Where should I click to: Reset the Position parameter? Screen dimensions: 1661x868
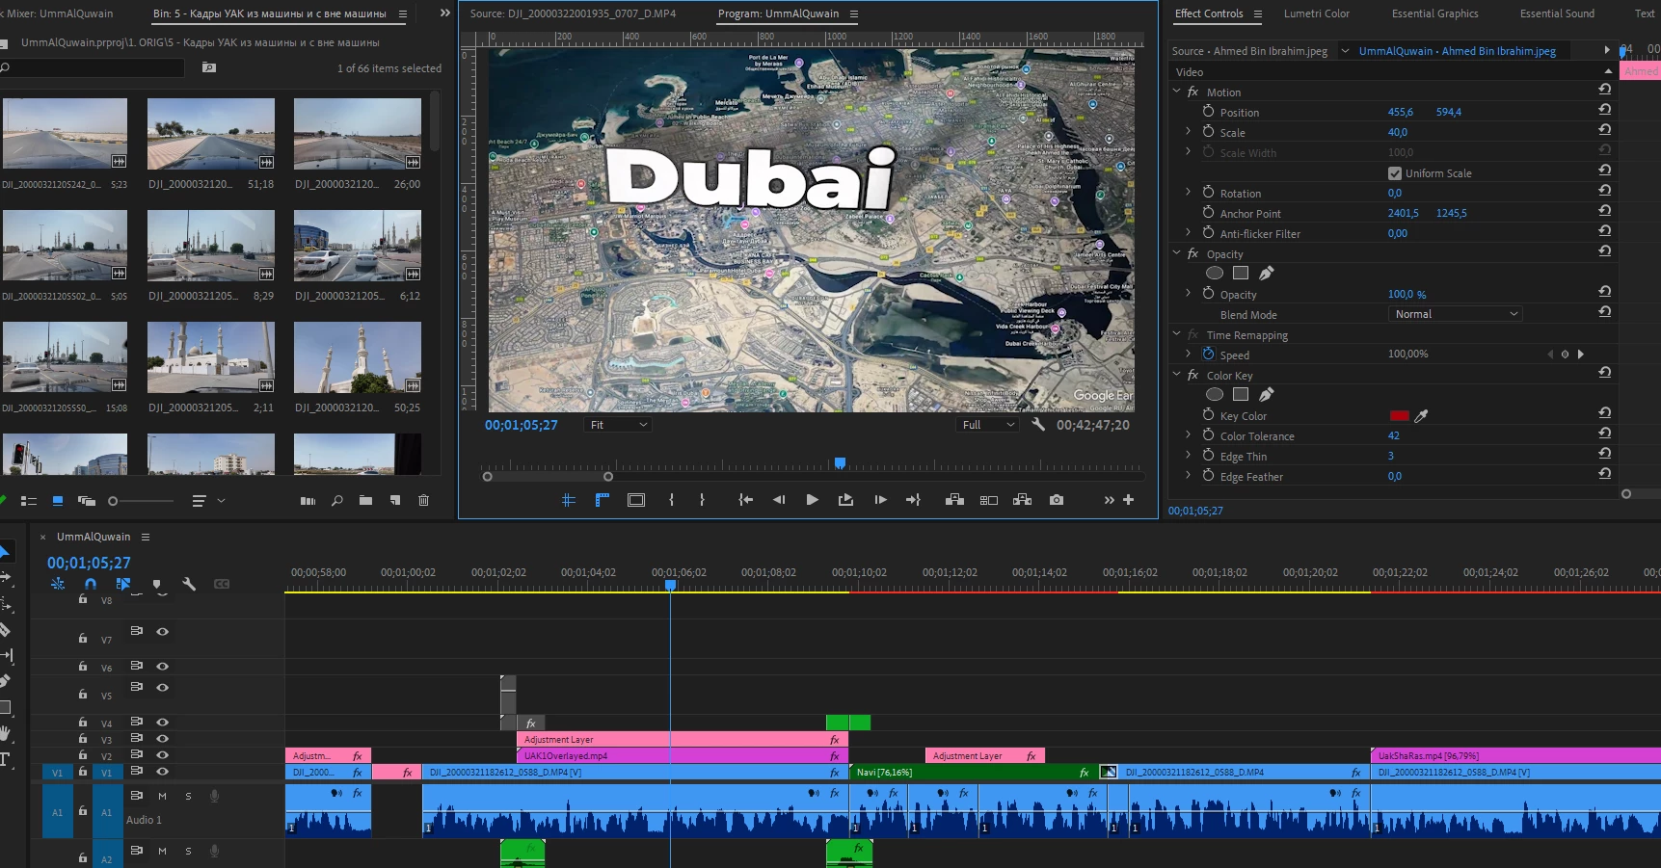click(x=1605, y=110)
